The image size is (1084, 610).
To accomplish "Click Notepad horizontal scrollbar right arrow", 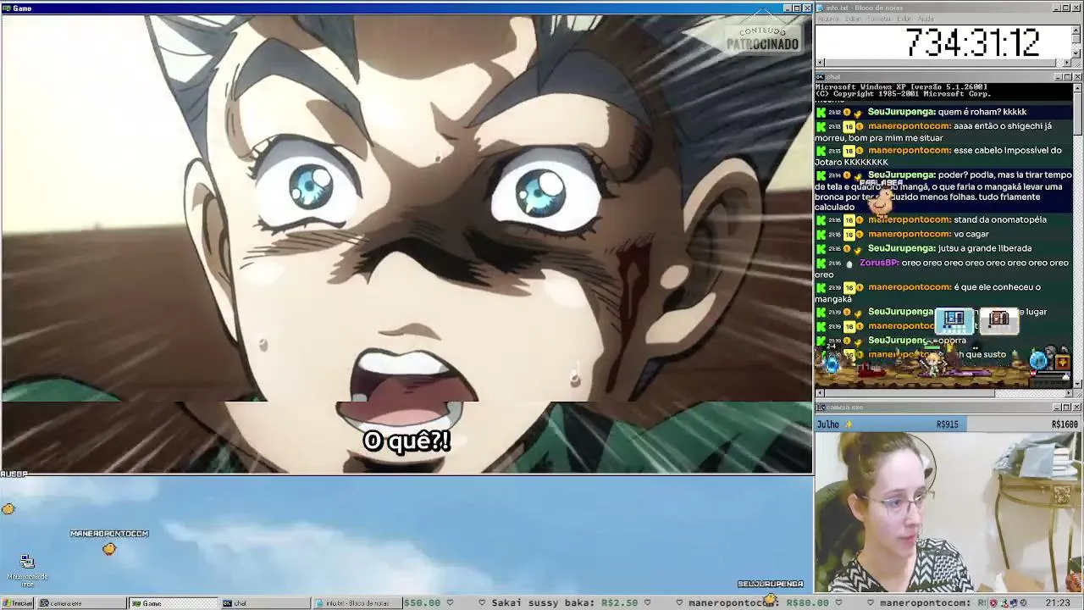I will click(1067, 63).
